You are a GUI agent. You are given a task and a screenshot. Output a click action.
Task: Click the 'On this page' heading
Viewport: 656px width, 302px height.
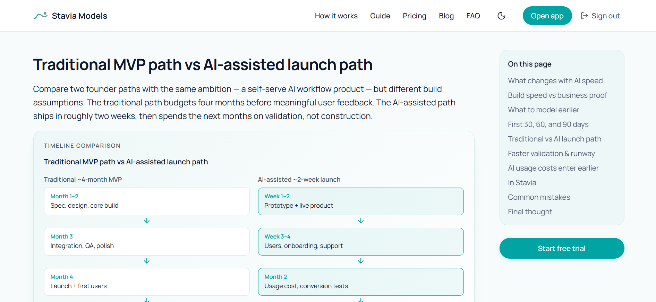click(x=529, y=64)
